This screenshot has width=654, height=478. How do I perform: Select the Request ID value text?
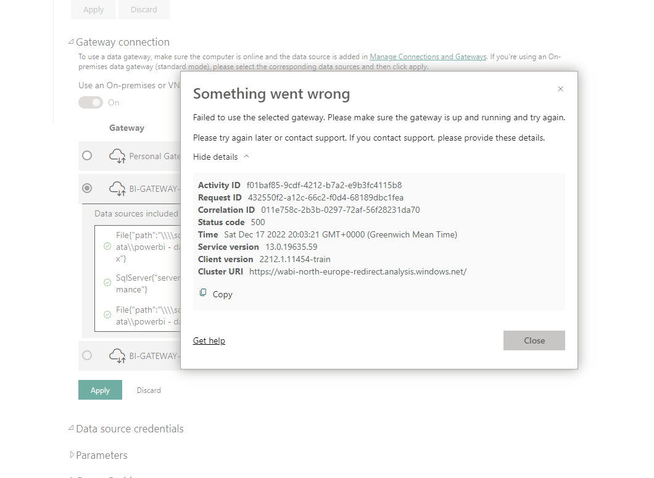[x=326, y=197]
